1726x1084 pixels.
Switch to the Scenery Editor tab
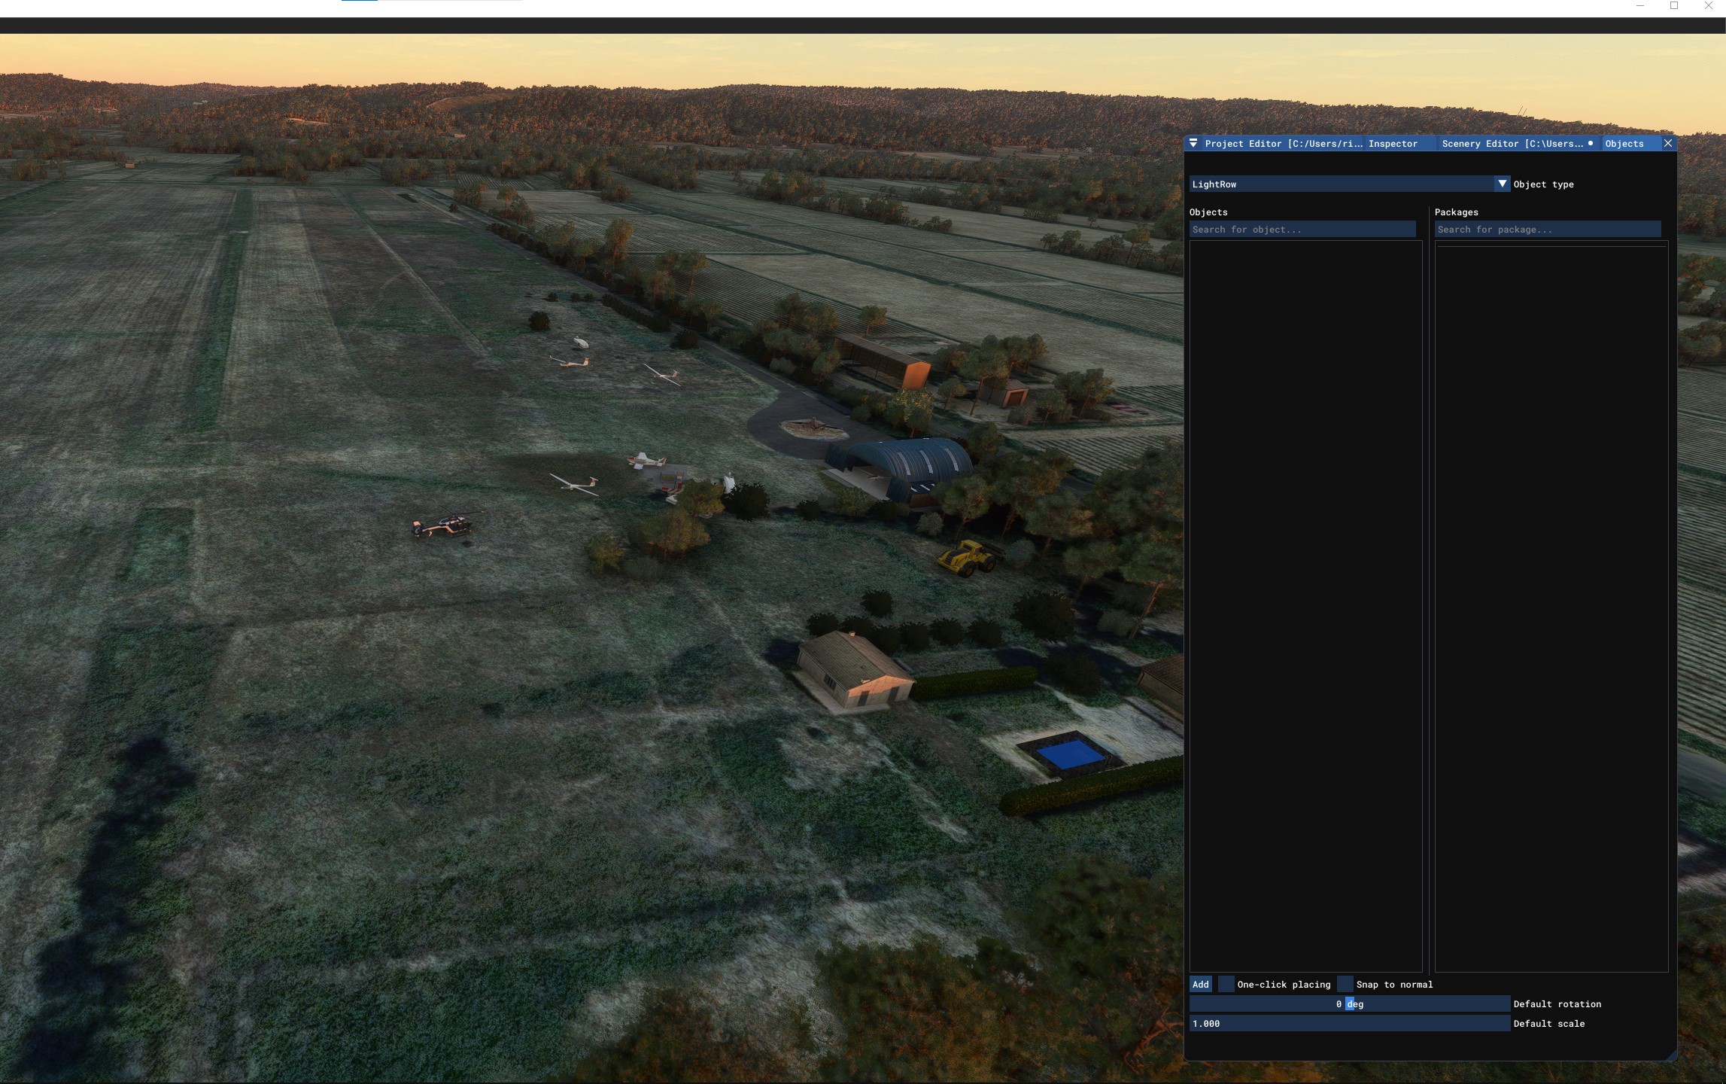pyautogui.click(x=1518, y=143)
